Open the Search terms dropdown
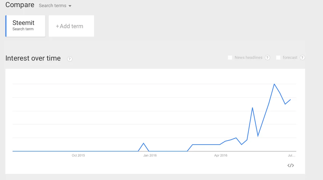Viewport: 323px width, 180px height. click(55, 6)
